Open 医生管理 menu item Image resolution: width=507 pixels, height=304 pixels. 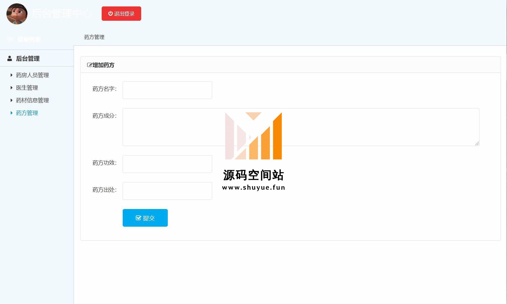[x=27, y=88]
